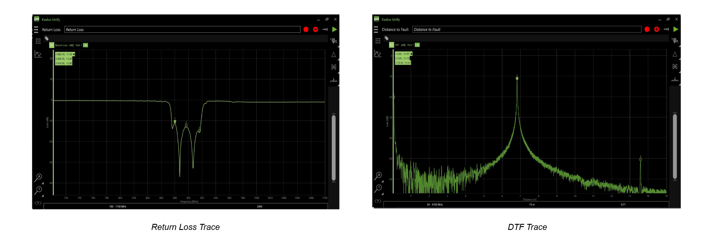Click the DTF trace label

(x=397, y=45)
